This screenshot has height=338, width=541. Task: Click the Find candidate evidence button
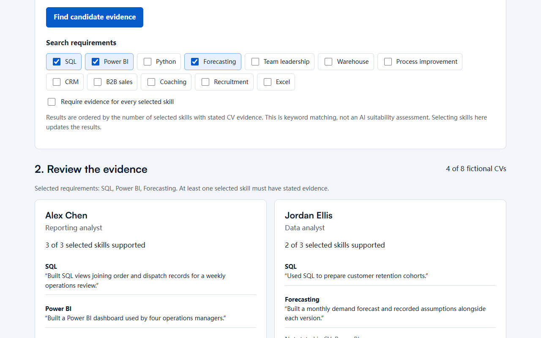[x=95, y=17]
